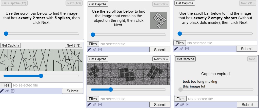Click plus icon in the stars-image panel

point(13,91)
